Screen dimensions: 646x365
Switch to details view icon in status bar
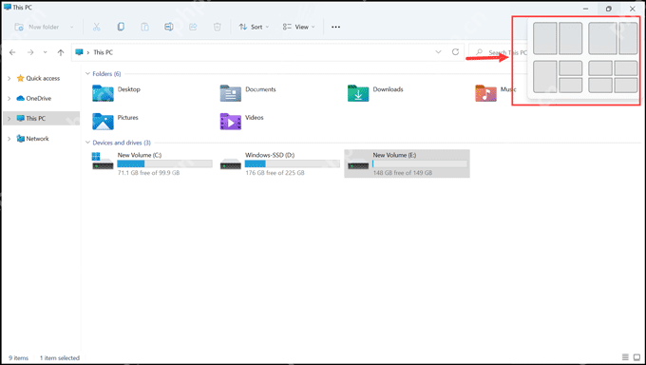pyautogui.click(x=625, y=357)
